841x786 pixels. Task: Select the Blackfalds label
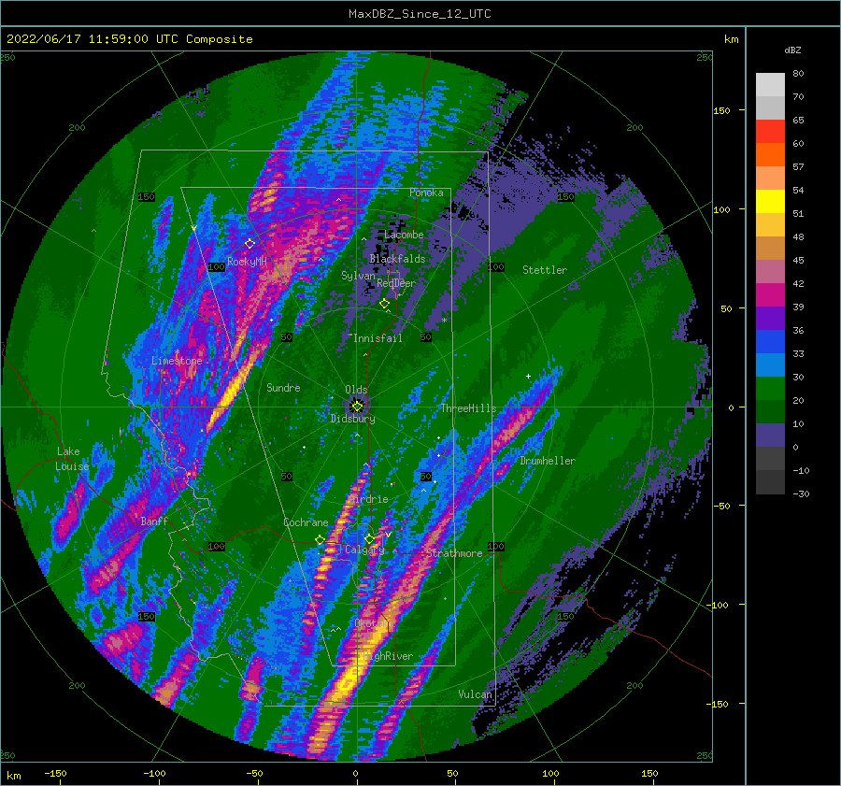pyautogui.click(x=397, y=259)
